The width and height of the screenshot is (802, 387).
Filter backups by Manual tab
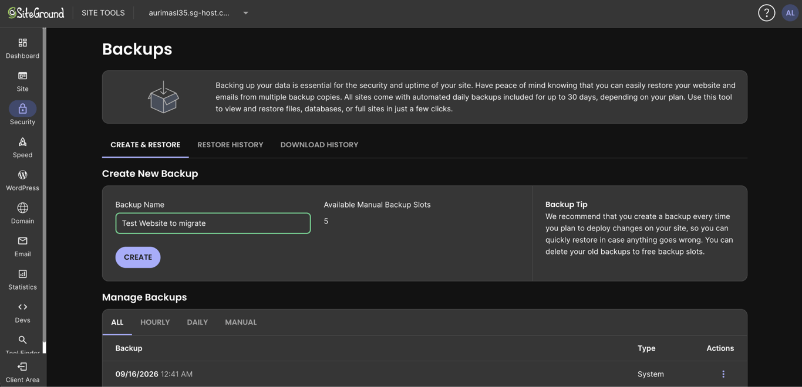241,322
